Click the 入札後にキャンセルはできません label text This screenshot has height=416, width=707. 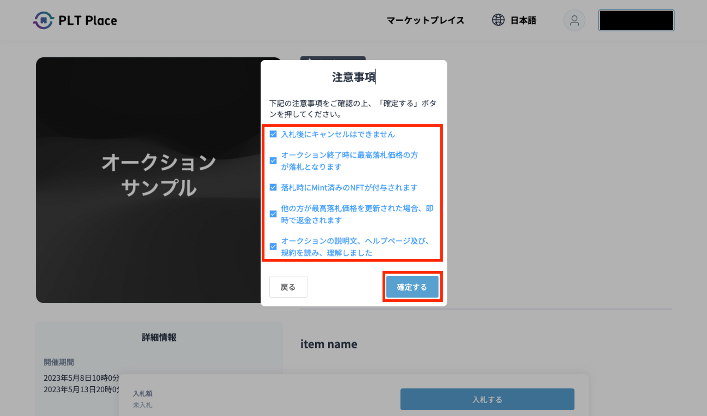pos(338,134)
